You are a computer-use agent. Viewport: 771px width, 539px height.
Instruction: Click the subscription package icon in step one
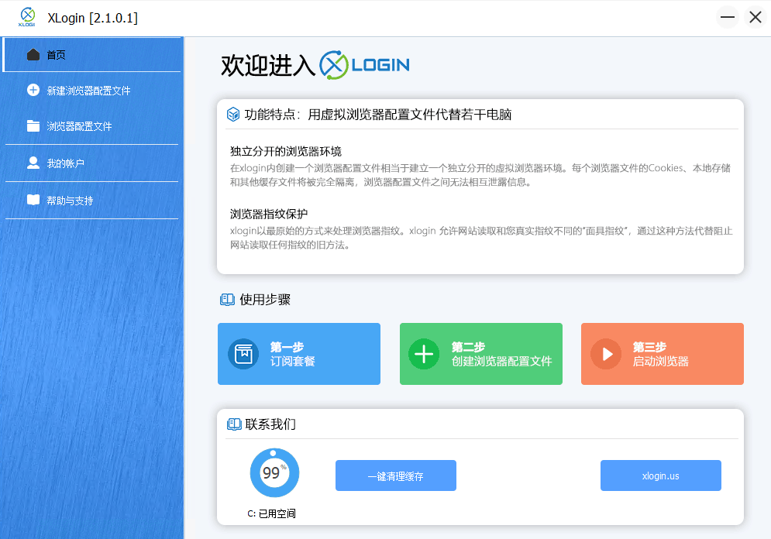[x=243, y=354]
